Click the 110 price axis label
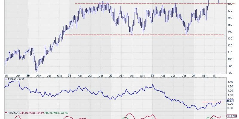This screenshot has width=239, height=119. 230,52
